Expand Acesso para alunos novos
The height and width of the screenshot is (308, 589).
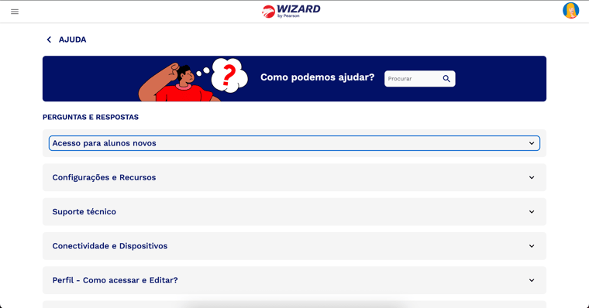pyautogui.click(x=294, y=143)
